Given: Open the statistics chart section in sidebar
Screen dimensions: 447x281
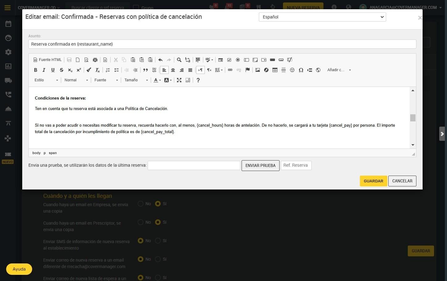Looking at the screenshot, I should [8, 66].
